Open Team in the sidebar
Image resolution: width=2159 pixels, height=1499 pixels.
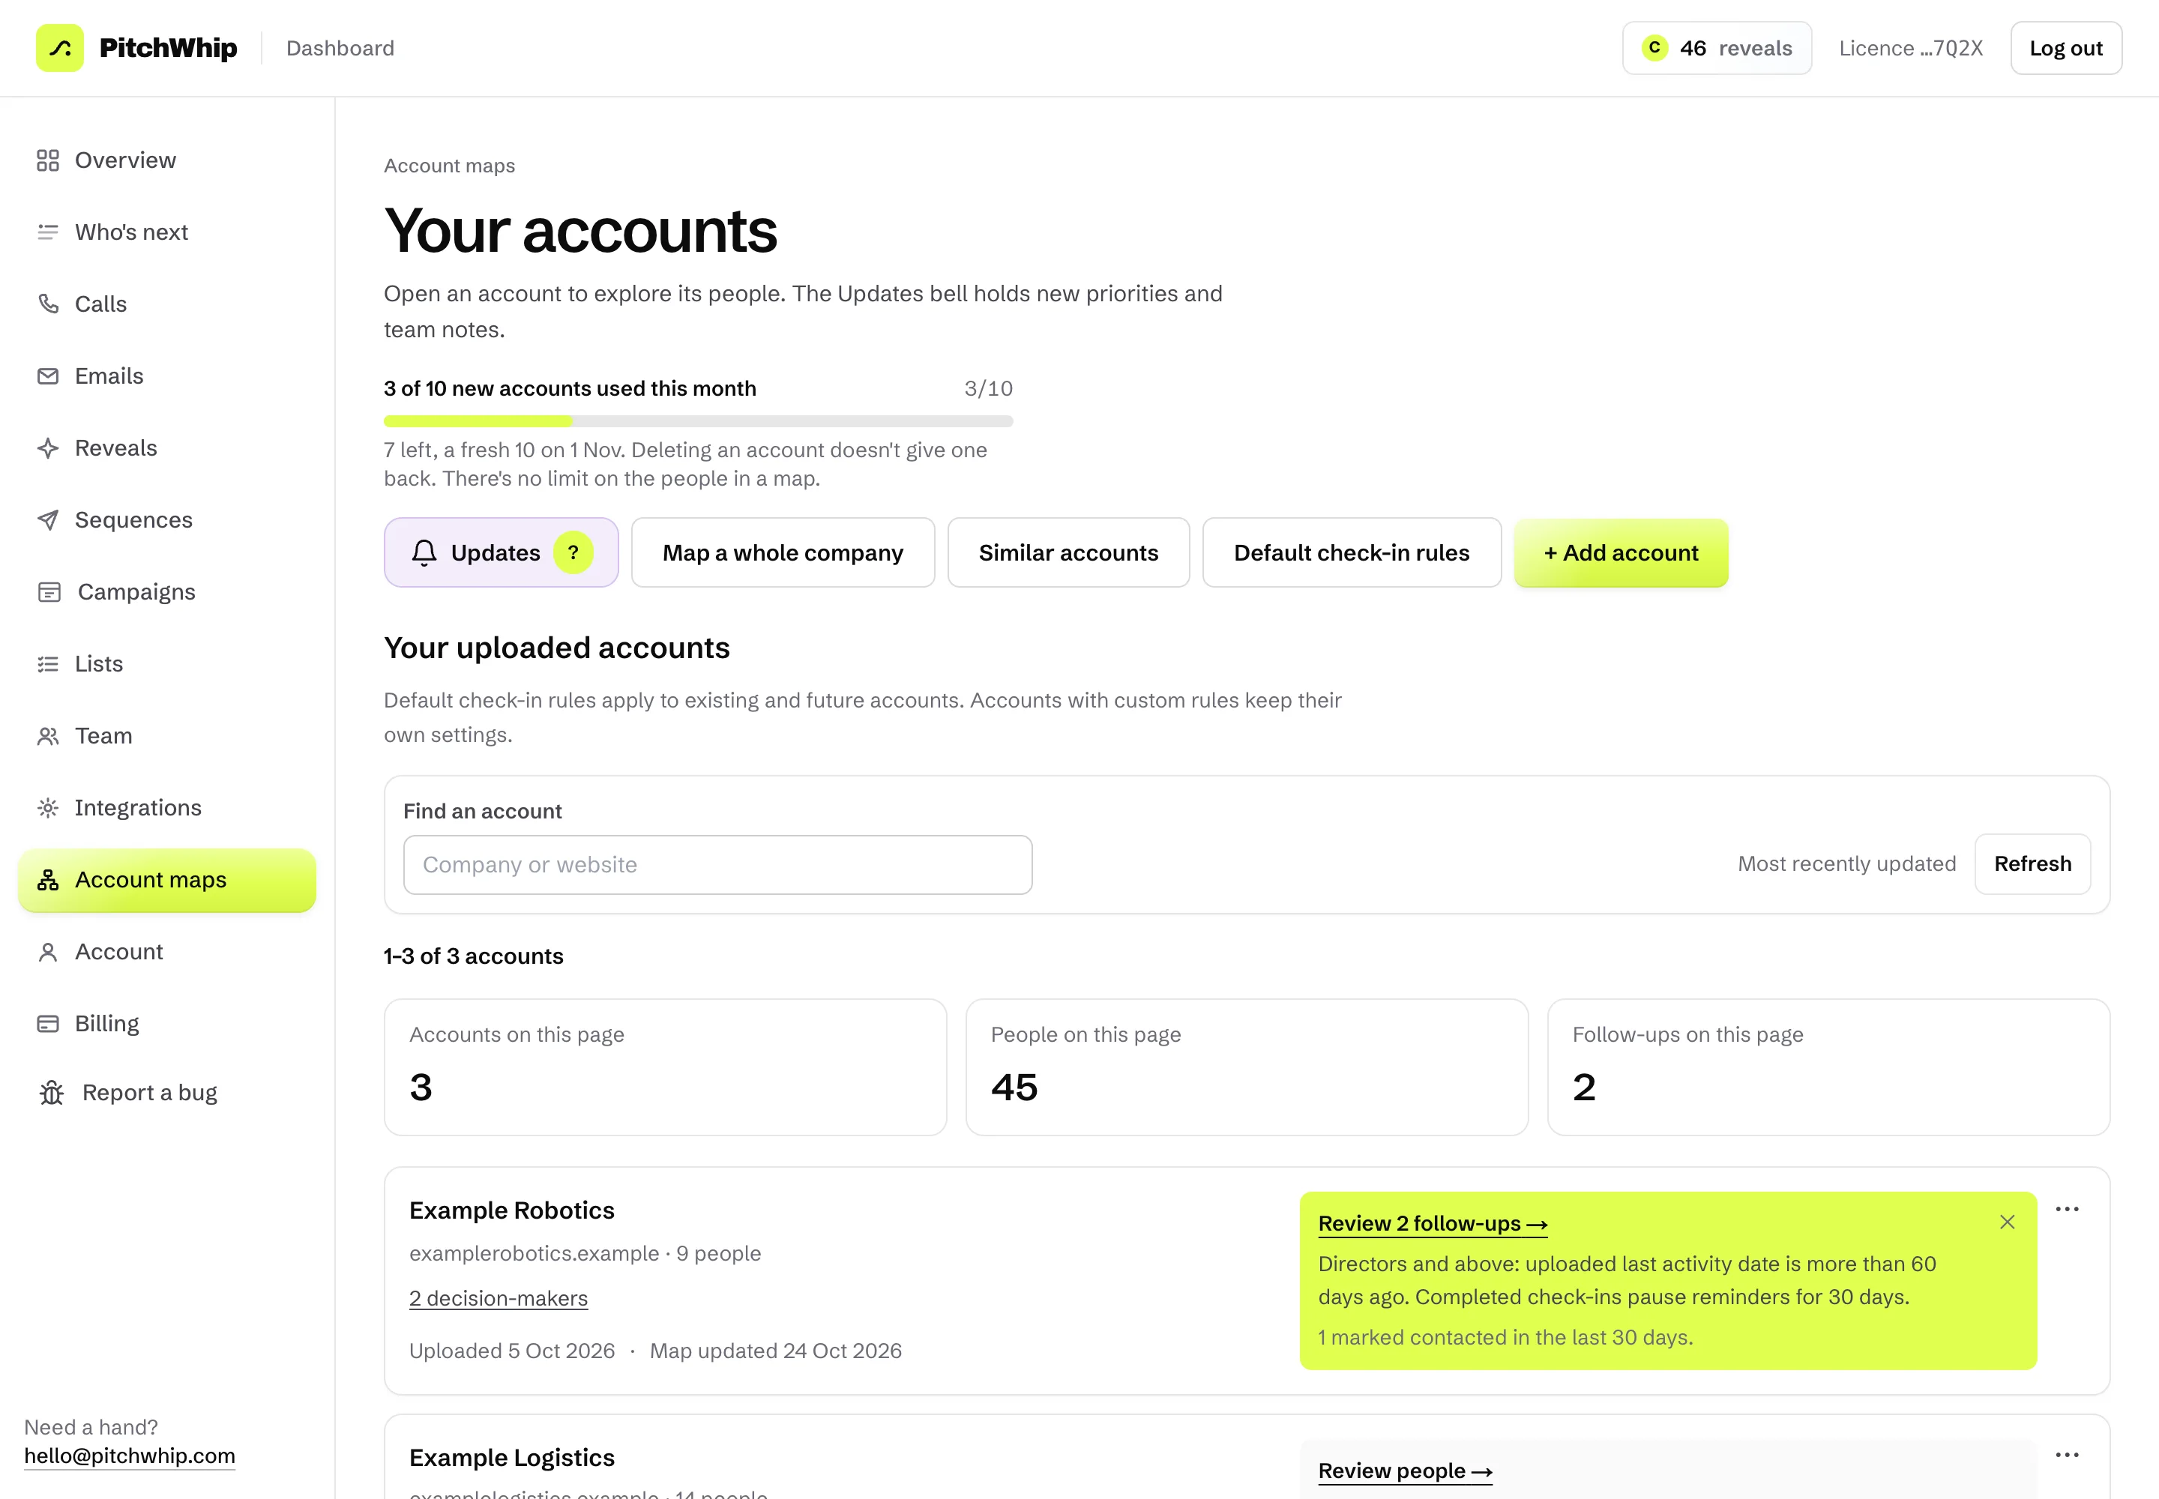coord(167,736)
